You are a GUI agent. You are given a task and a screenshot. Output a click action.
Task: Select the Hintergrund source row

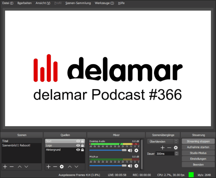(x=65, y=150)
